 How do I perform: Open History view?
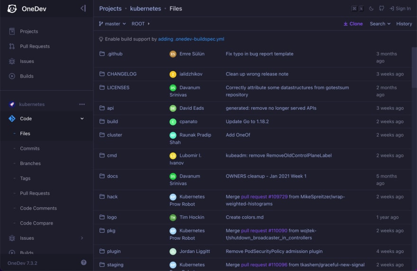404,24
